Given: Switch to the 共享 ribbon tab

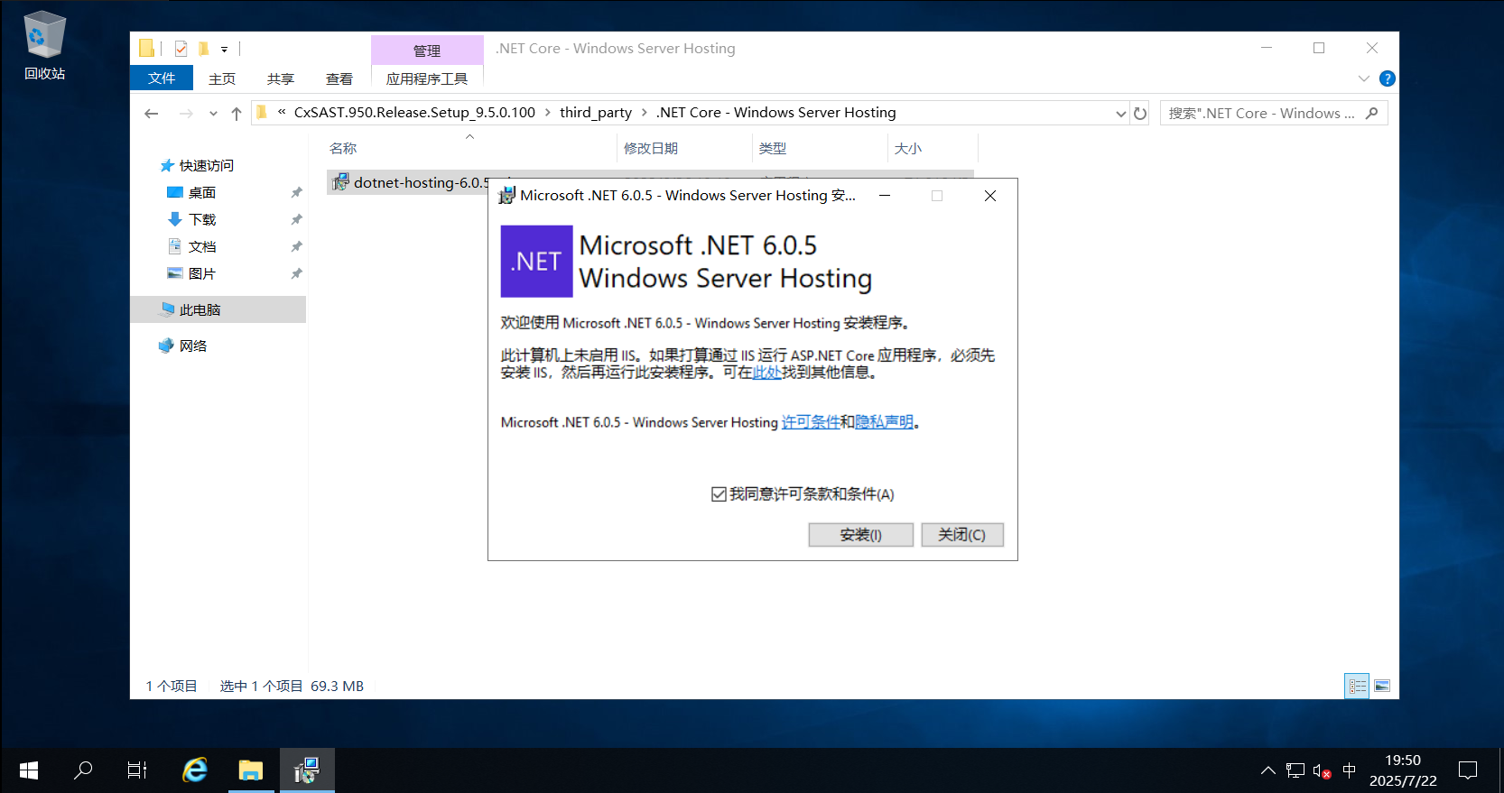Looking at the screenshot, I should coord(281,78).
